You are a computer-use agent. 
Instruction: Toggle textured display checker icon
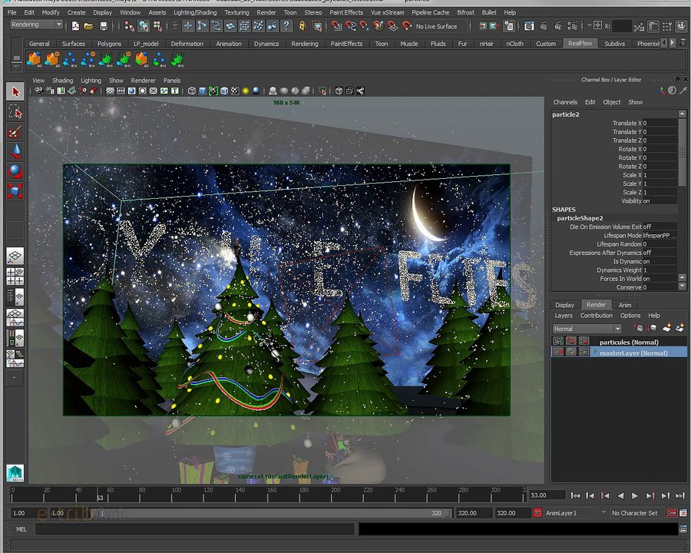point(235,91)
